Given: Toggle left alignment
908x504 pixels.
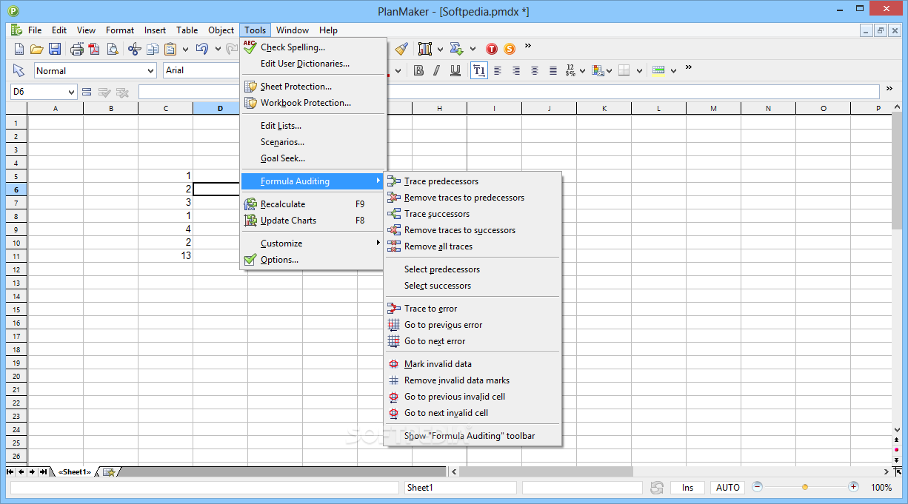Looking at the screenshot, I should click(x=498, y=70).
